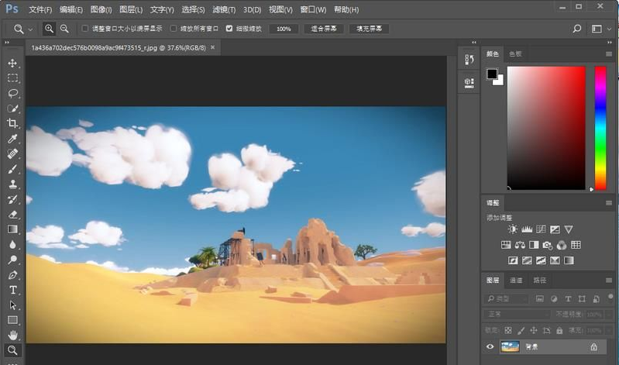
Task: Open the 文件(F) menu
Action: 40,9
